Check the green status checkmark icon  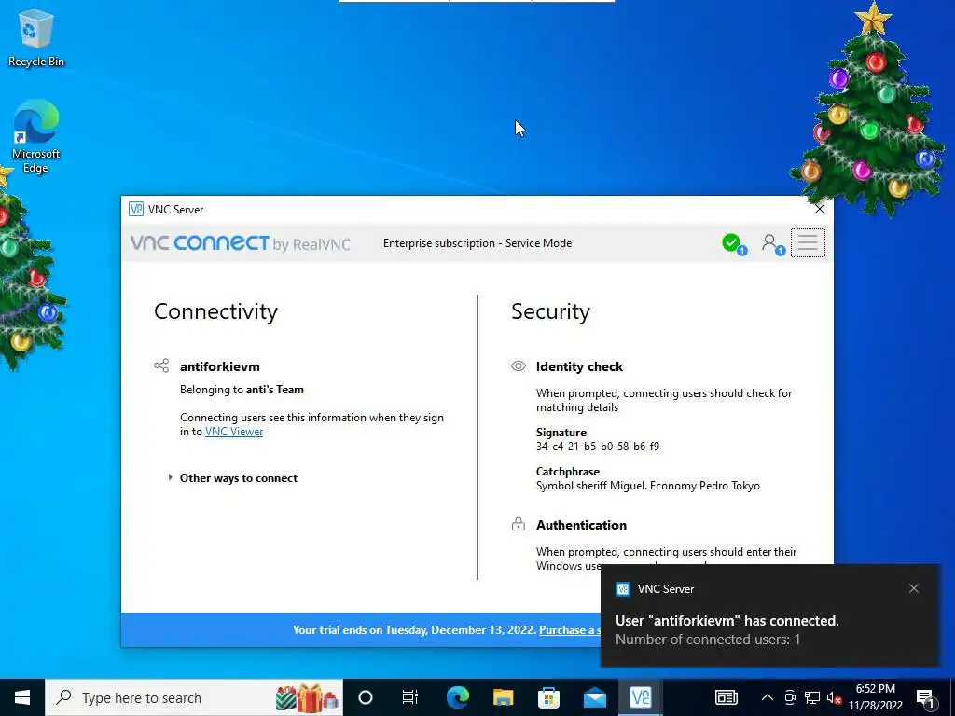[x=733, y=244]
